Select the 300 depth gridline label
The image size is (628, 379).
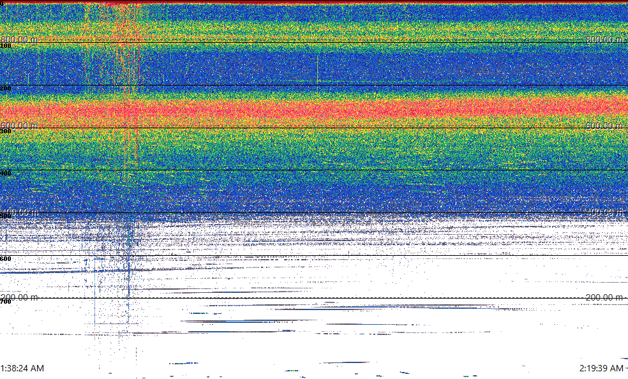click(x=6, y=131)
